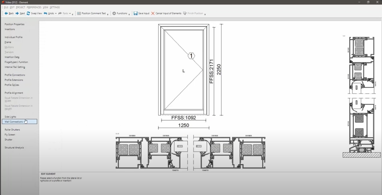Screen dimensions: 382x195
Task: Select the window sash labeled 1
Action: point(191,56)
